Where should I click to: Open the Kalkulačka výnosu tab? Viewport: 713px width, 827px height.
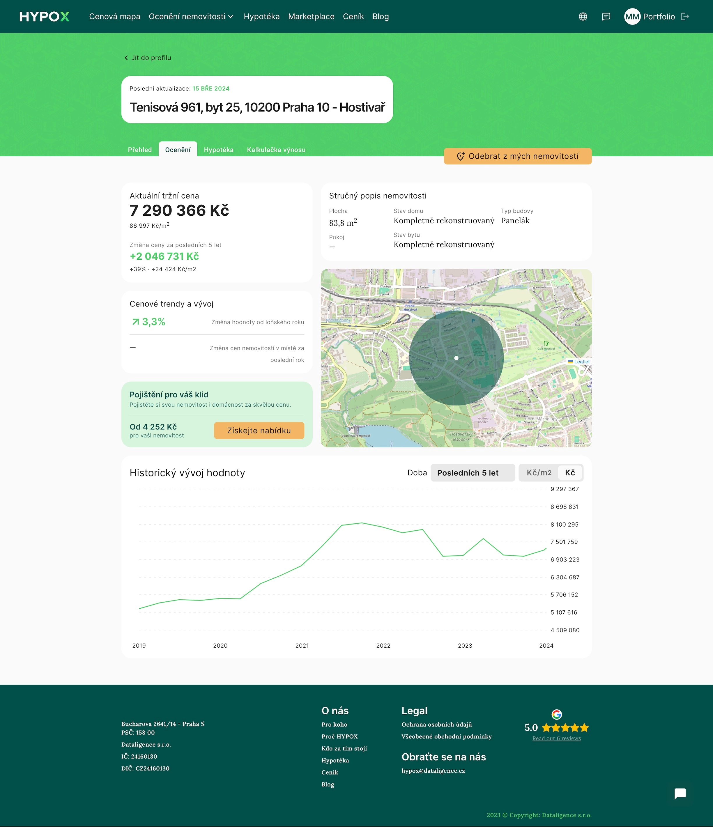tap(276, 150)
